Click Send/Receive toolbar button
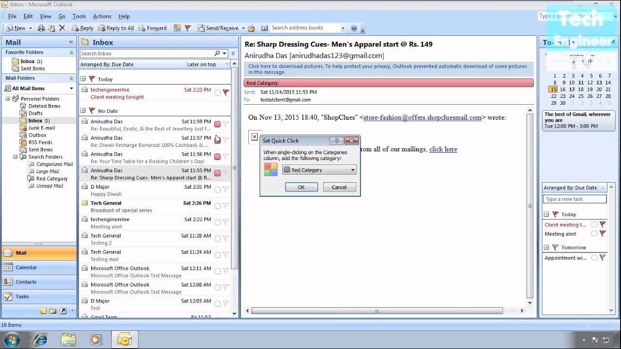Image resolution: width=621 pixels, height=349 pixels. 218,28
